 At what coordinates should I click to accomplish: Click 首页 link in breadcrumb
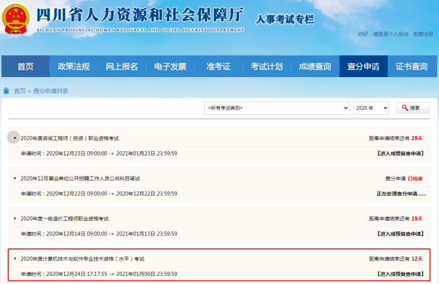[20, 91]
